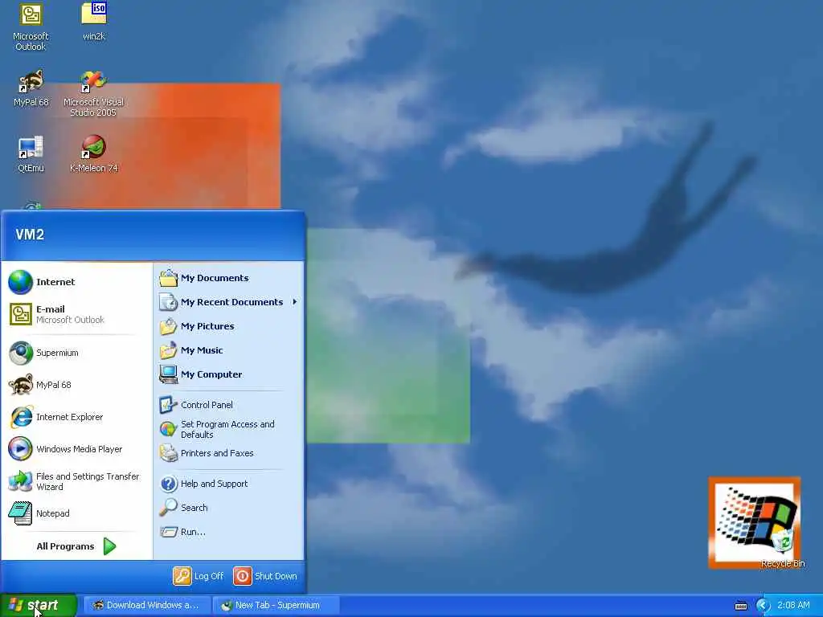Switch to Download Windows a... taskbar window

point(147,606)
